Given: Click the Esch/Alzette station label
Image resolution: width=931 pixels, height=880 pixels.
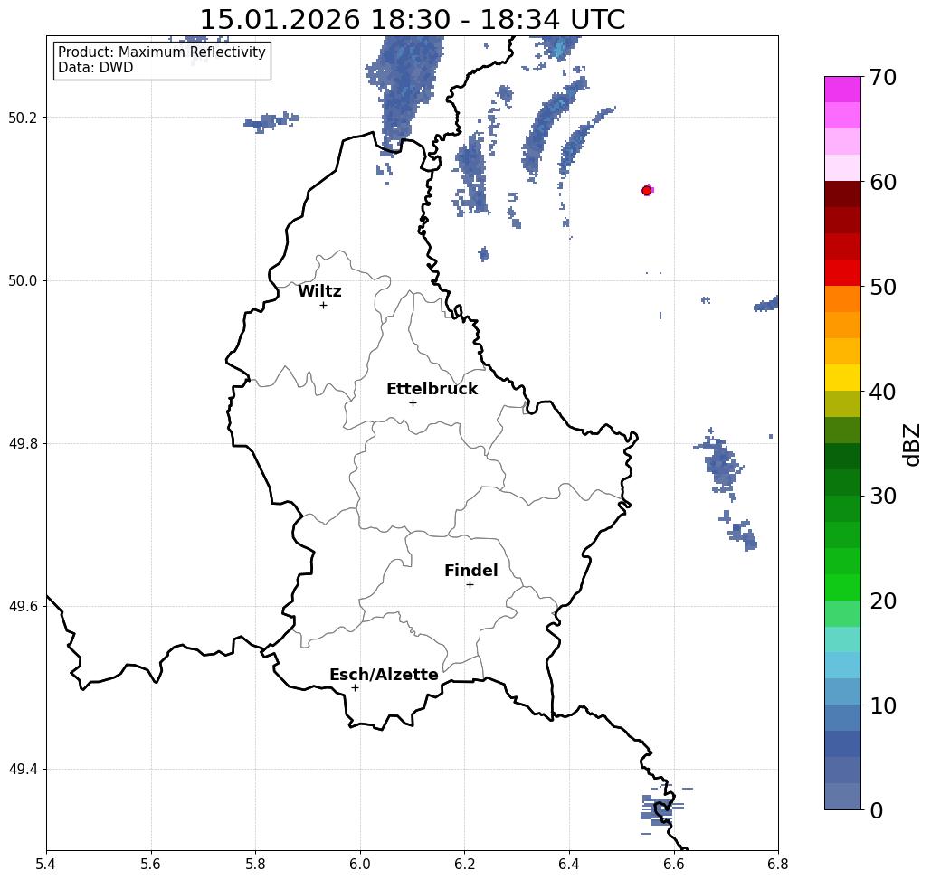Looking at the screenshot, I should coord(384,675).
